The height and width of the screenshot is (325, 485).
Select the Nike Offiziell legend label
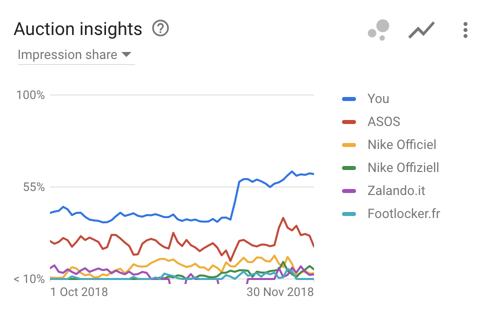[403, 168]
